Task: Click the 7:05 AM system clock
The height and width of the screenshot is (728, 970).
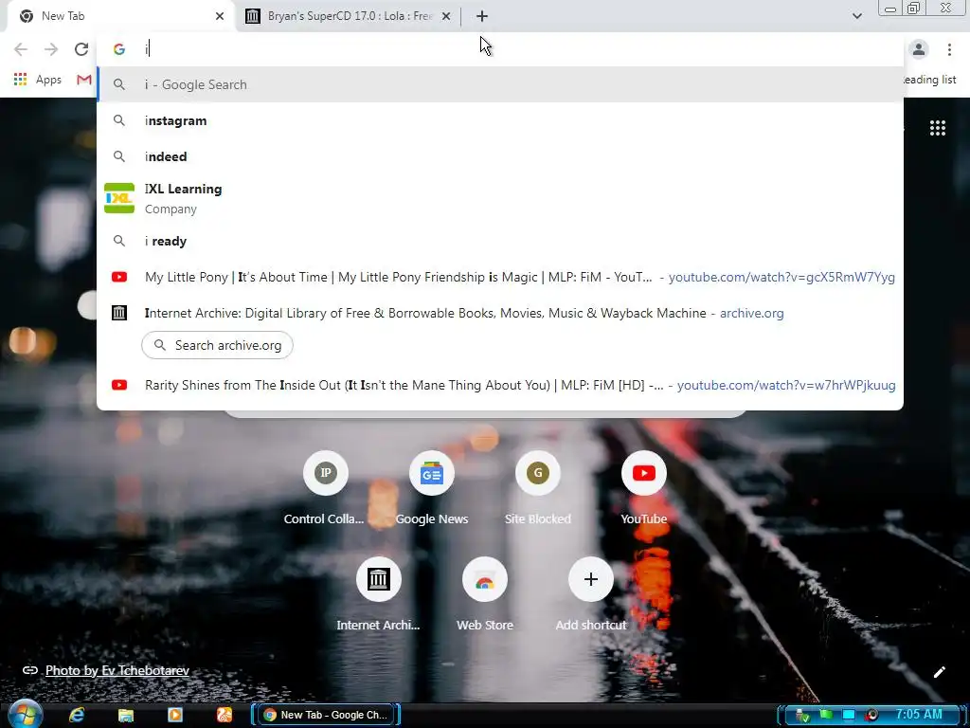Action: (919, 715)
